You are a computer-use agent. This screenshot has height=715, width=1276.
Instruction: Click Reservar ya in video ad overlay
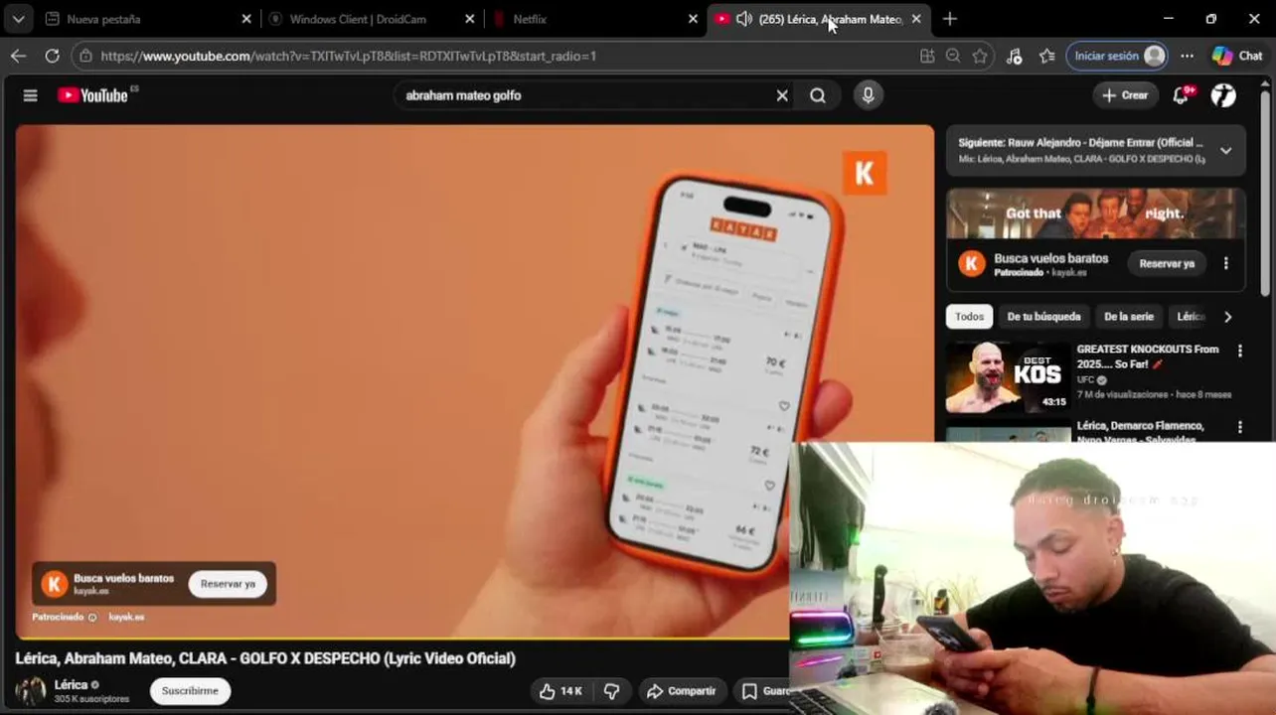click(x=228, y=584)
